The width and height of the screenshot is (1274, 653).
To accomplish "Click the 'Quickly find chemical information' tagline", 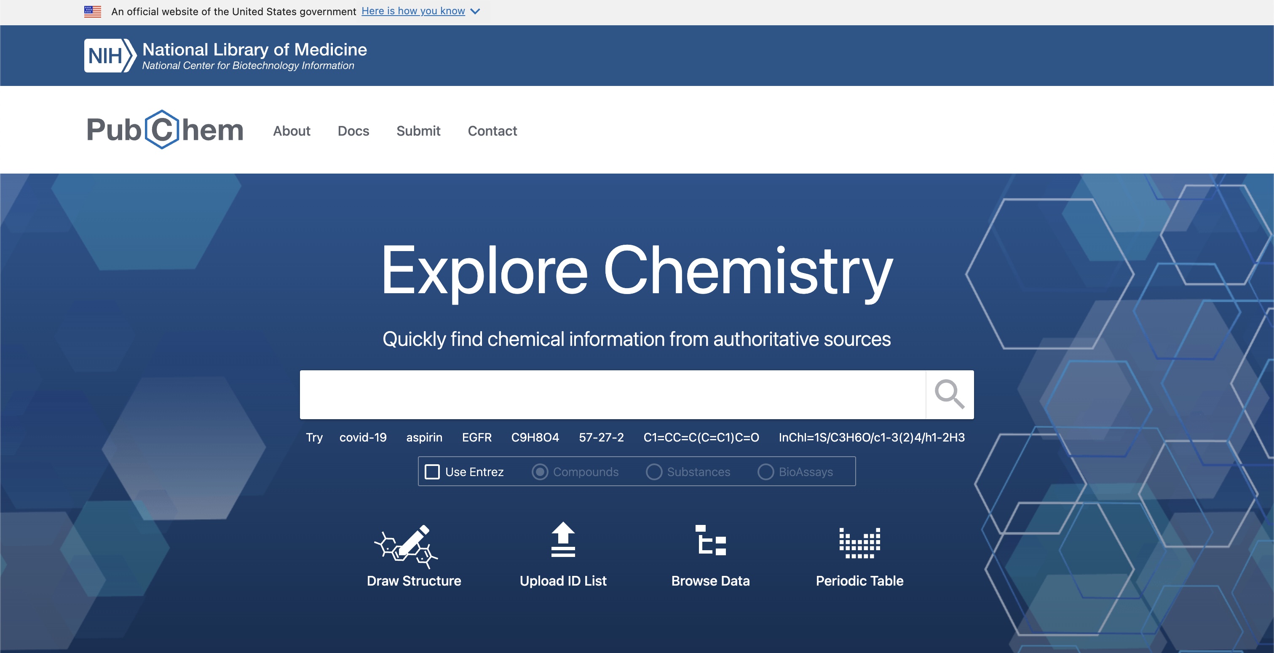I will 637,340.
